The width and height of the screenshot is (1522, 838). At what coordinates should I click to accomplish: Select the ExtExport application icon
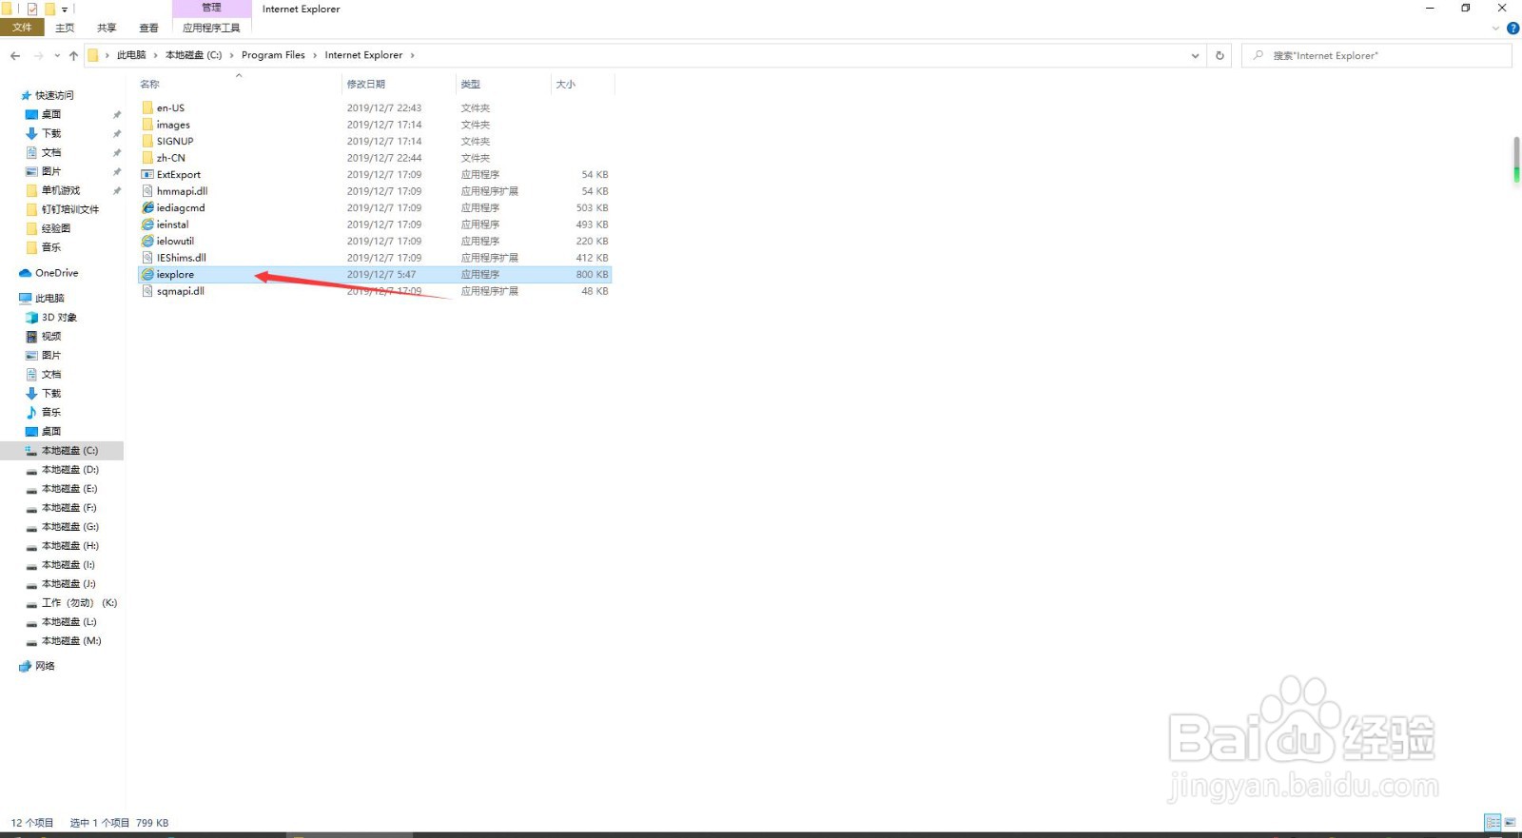[x=147, y=174]
